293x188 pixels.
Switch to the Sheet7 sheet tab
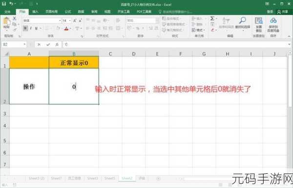[x=56, y=178]
